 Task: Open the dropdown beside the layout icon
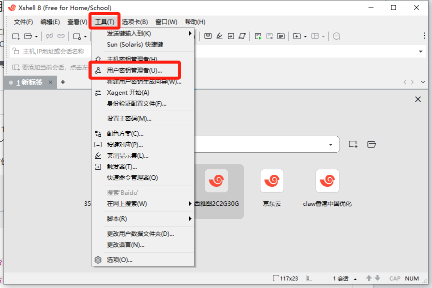coord(323,37)
